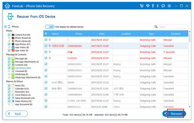Click the scrollbar down arrow of call list
194x123 pixels.
(x=190, y=107)
